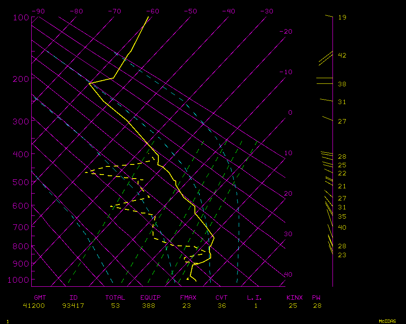The height and width of the screenshot is (324, 406).
Task: Click the GMT header label
Action: pyautogui.click(x=40, y=298)
